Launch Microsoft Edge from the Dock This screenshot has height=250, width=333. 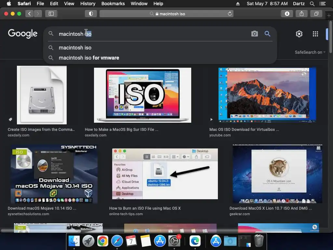(195, 241)
